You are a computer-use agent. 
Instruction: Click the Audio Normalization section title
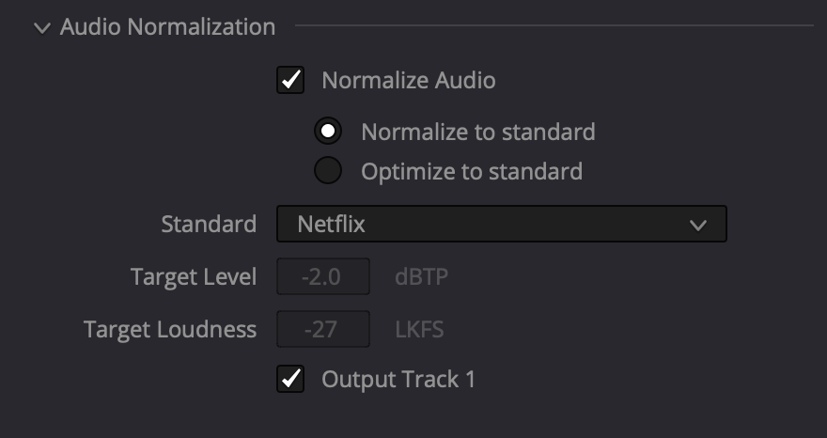coord(167,27)
